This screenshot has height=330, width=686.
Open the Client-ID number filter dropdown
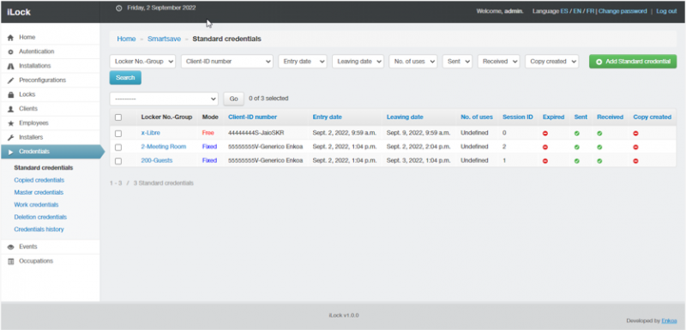coord(227,62)
